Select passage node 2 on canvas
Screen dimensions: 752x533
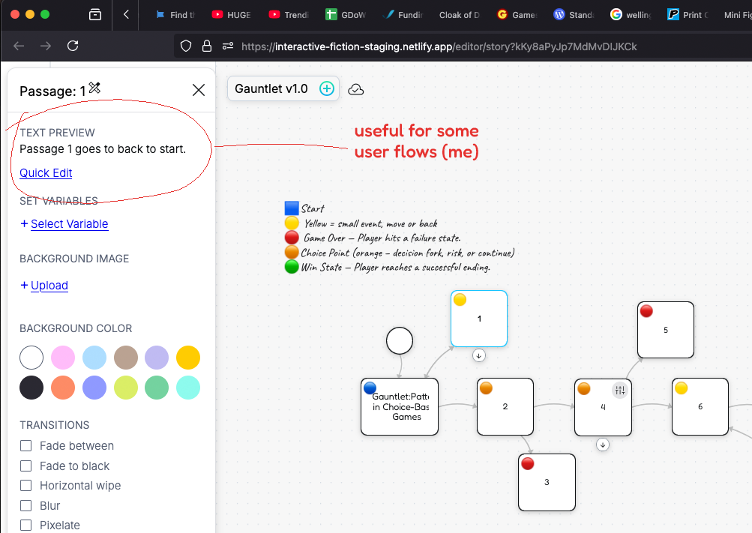pyautogui.click(x=505, y=406)
